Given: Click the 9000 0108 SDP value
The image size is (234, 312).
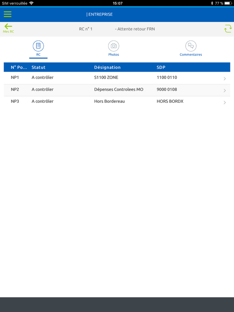Looking at the screenshot, I should (167, 89).
